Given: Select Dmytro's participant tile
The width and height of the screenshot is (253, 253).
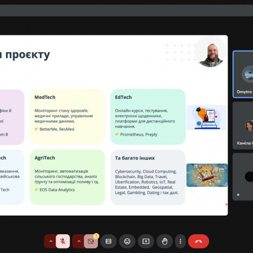Looking at the screenshot, I should 243,74.
